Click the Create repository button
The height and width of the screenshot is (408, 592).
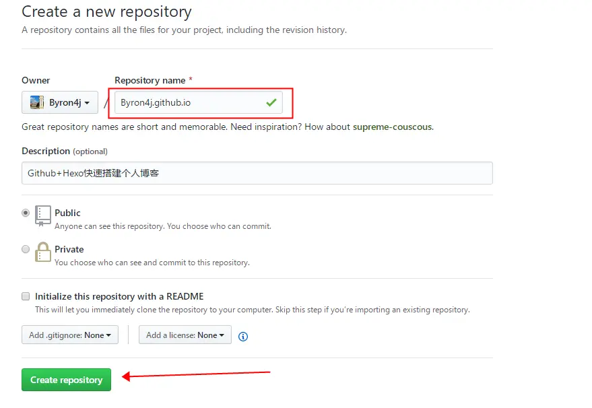point(66,380)
